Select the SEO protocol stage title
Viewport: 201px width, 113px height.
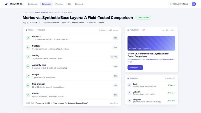38,84
